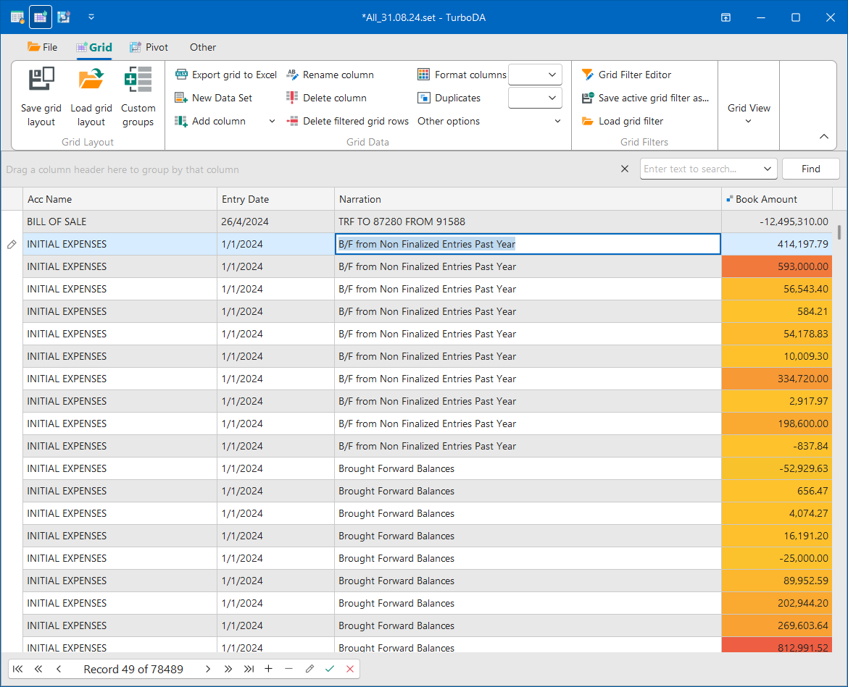Select the 26/4/2024 date cell
This screenshot has height=687, width=848.
pyautogui.click(x=276, y=222)
